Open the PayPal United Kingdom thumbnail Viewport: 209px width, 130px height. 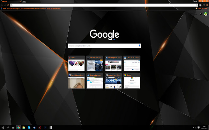[x=76, y=81]
